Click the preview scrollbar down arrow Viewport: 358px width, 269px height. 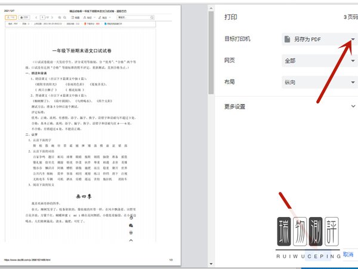211,264
